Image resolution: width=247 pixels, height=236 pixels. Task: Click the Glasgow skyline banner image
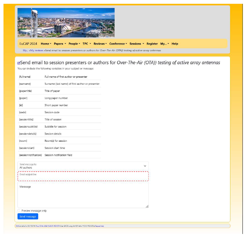(66, 23)
